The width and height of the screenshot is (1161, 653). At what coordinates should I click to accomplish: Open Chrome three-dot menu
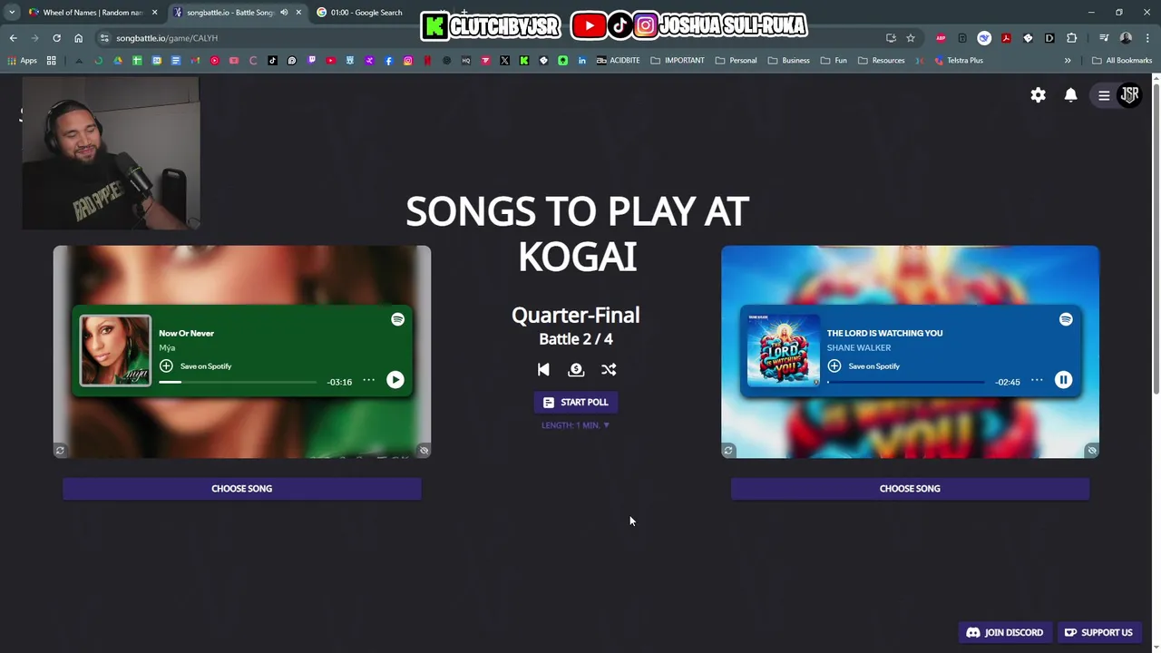[1147, 38]
